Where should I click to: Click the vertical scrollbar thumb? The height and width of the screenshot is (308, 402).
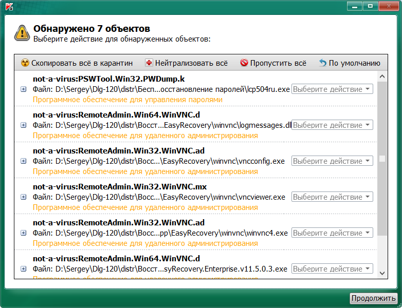click(x=382, y=159)
